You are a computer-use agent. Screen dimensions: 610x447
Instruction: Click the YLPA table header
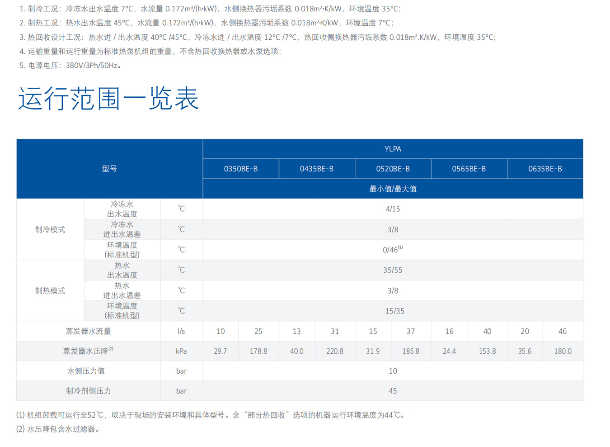click(x=393, y=149)
